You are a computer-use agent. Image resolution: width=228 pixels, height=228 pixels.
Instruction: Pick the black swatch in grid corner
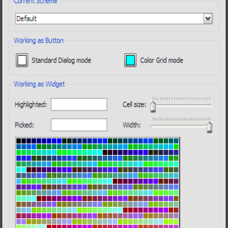[x=18, y=141]
